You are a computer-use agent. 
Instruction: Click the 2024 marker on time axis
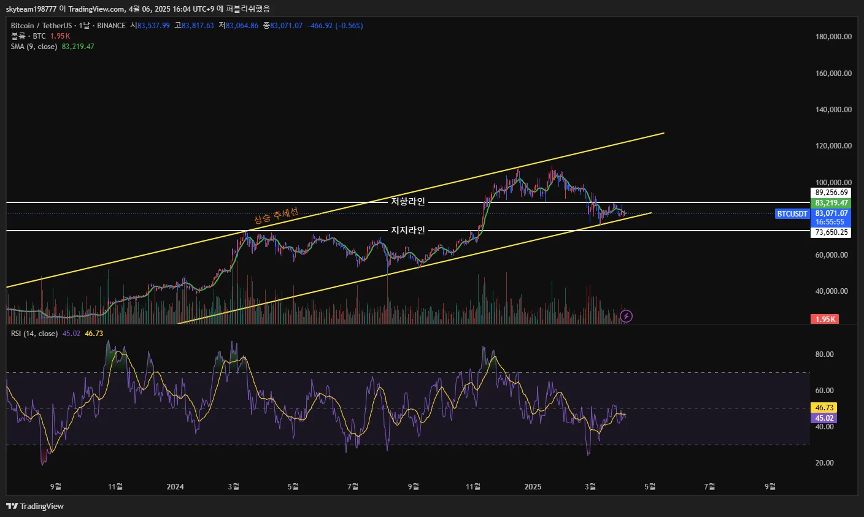[175, 487]
